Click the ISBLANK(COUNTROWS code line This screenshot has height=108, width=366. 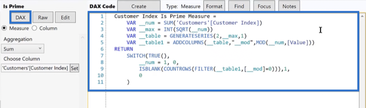(x=214, y=69)
